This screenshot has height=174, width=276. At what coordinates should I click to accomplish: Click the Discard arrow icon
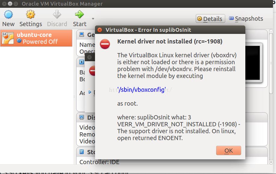click(57, 14)
